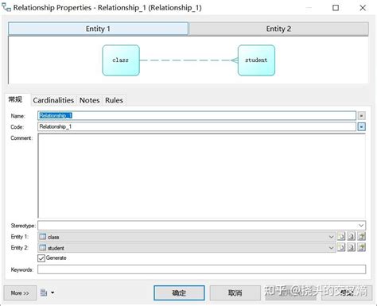Click into the Keywords field

pos(202,269)
